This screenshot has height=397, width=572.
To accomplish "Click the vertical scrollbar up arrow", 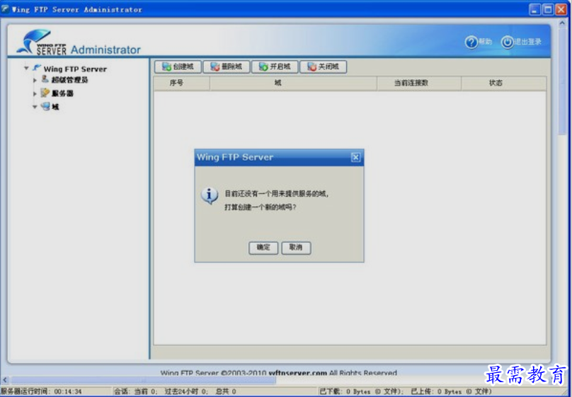I will point(562,23).
